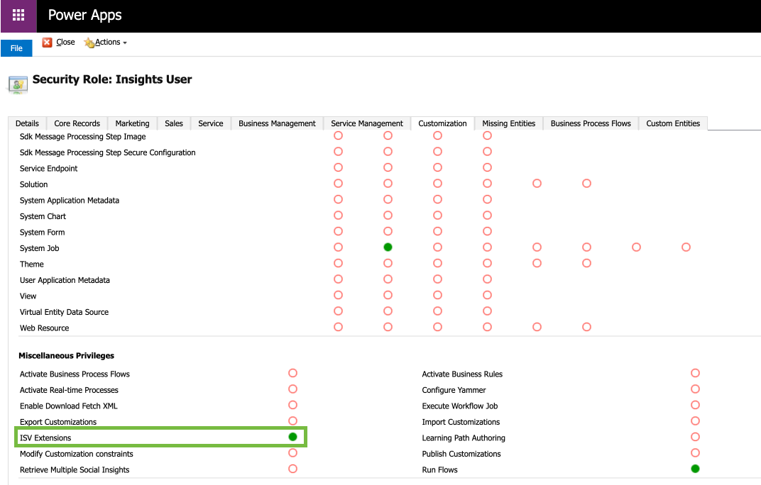Click the Power Apps header title
This screenshot has height=485, width=761.
click(85, 15)
